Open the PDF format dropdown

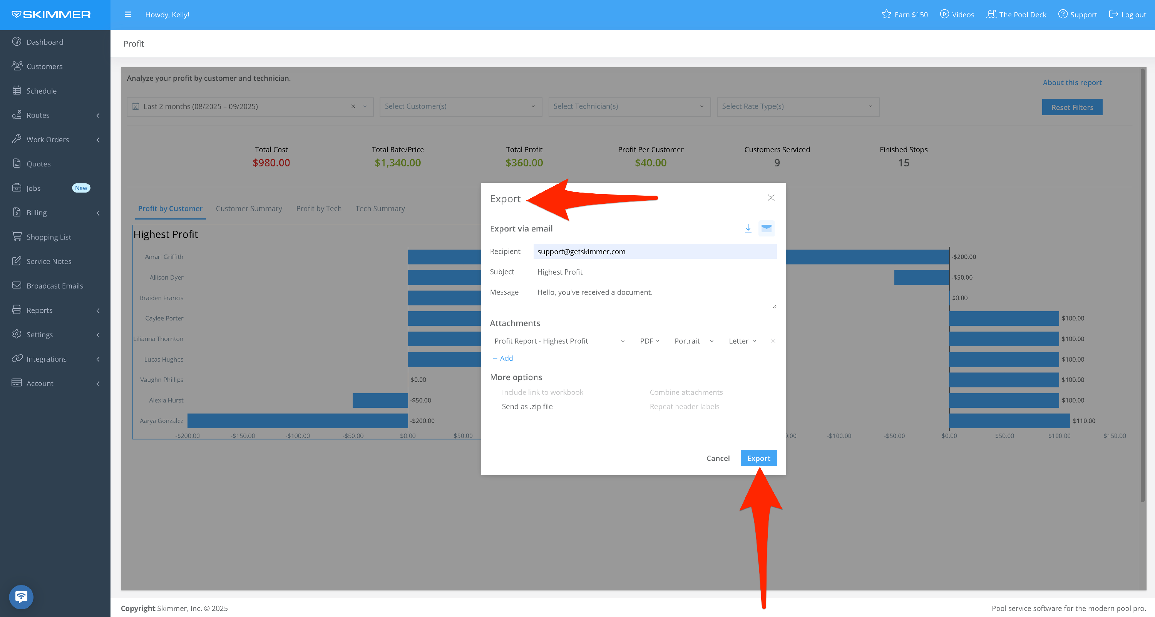coord(649,341)
